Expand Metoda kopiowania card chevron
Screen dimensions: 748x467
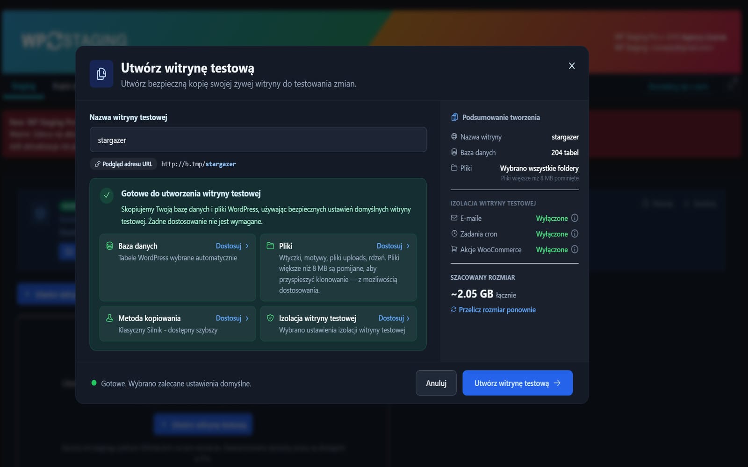click(247, 318)
